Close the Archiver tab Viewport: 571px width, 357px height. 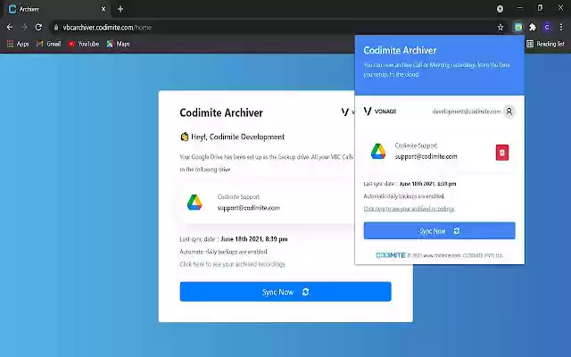tap(103, 9)
